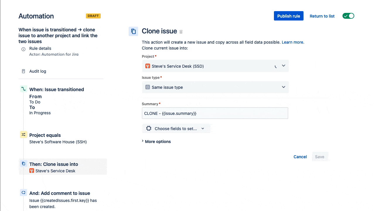Click the Clone issue step icon in sidebar
375x211 pixels.
click(x=23, y=164)
